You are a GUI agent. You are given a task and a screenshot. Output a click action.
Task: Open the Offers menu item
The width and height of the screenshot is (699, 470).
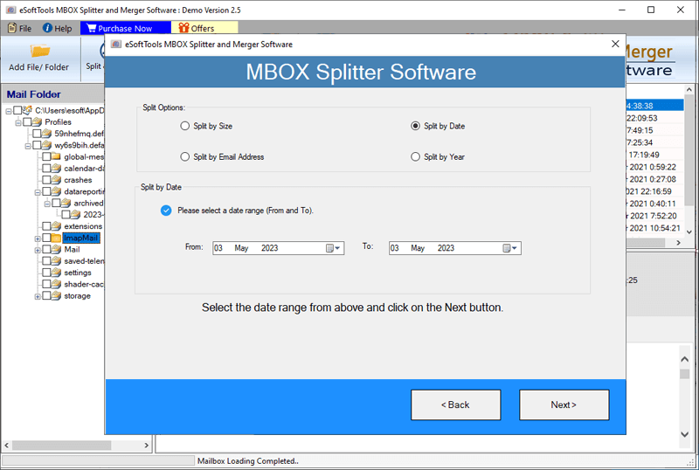click(x=204, y=28)
